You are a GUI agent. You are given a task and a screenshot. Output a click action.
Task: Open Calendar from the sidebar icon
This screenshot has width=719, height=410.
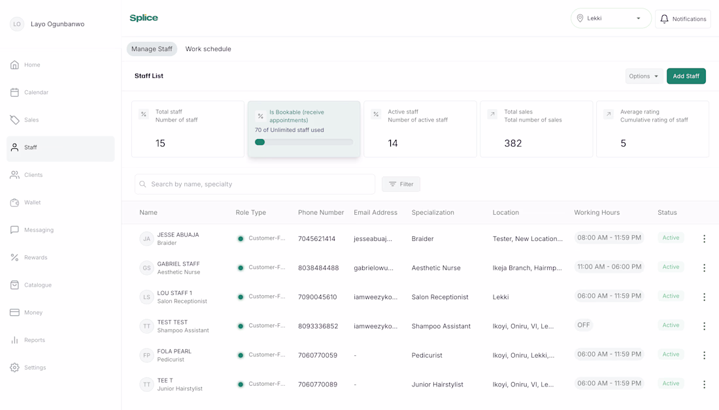14,93
